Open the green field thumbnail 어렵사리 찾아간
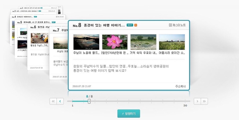Image resolution: width=239 pixels, height=120 pixels. click(x=172, y=42)
